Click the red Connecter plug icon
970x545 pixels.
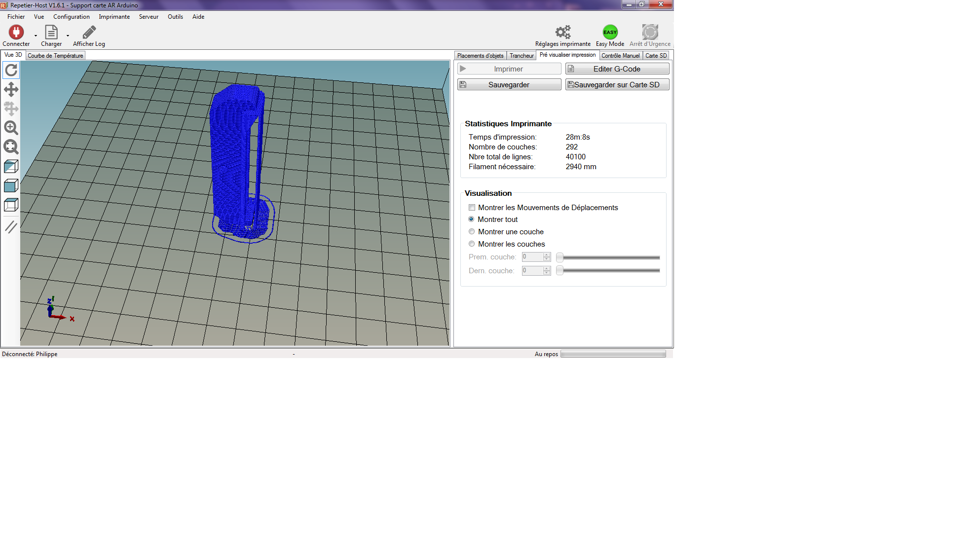pos(16,33)
